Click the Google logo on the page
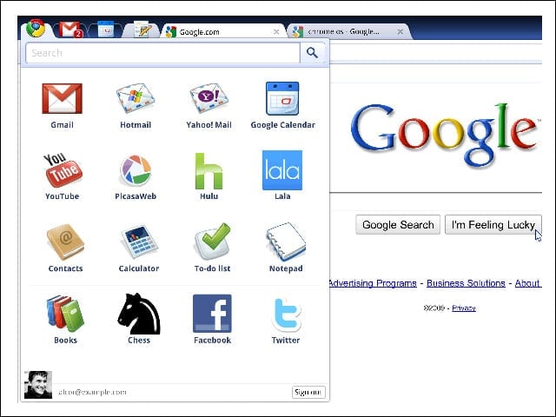The width and height of the screenshot is (556, 417). coord(445,136)
